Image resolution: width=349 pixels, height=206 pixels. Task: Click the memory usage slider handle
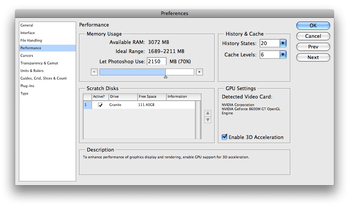click(x=165, y=77)
